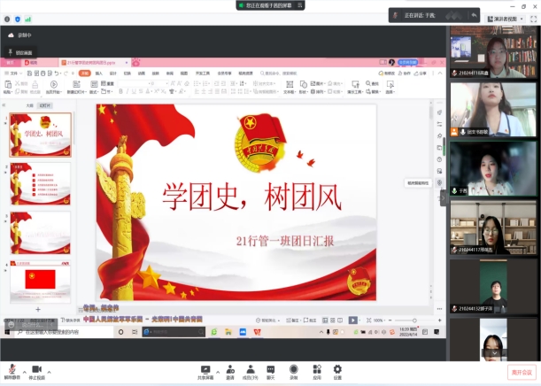
Task: Click the Windows taskbar search box
Action: coord(64,332)
